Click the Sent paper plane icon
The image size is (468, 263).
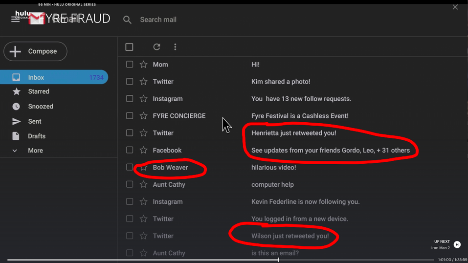pos(16,121)
